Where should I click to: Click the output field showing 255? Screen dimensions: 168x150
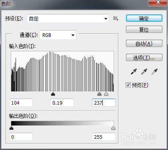(104, 137)
